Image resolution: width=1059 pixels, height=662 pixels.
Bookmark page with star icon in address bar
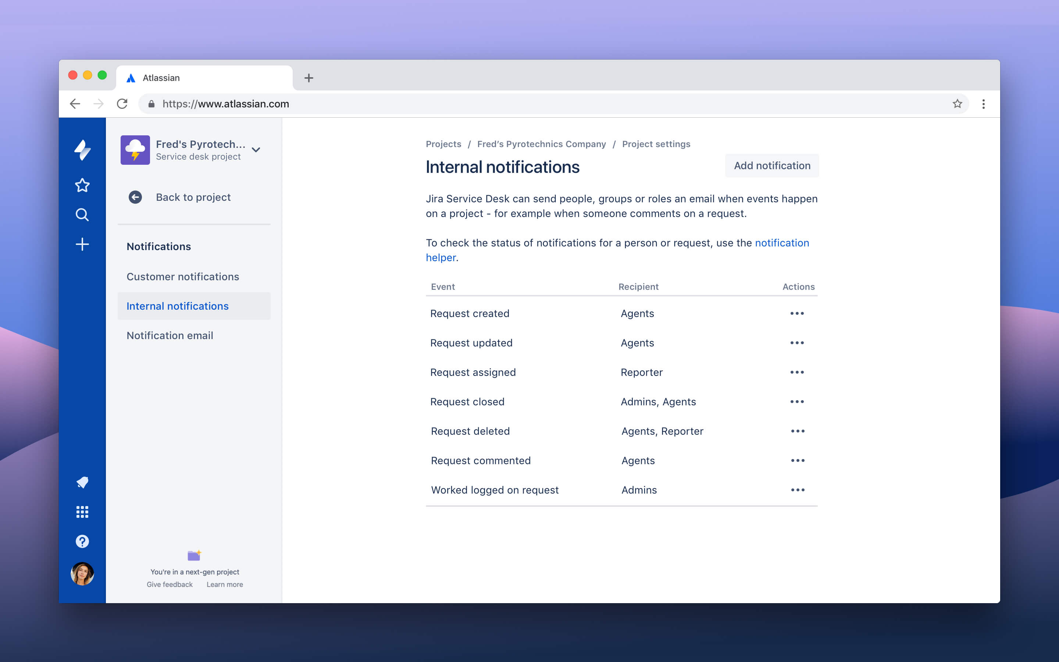(958, 104)
